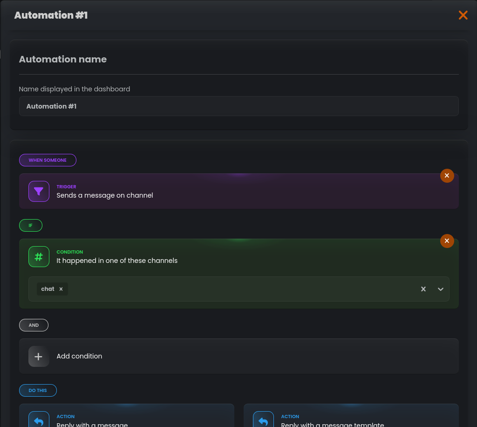The height and width of the screenshot is (427, 477).
Task: Toggle the AND connector pill
Action: pyautogui.click(x=34, y=325)
